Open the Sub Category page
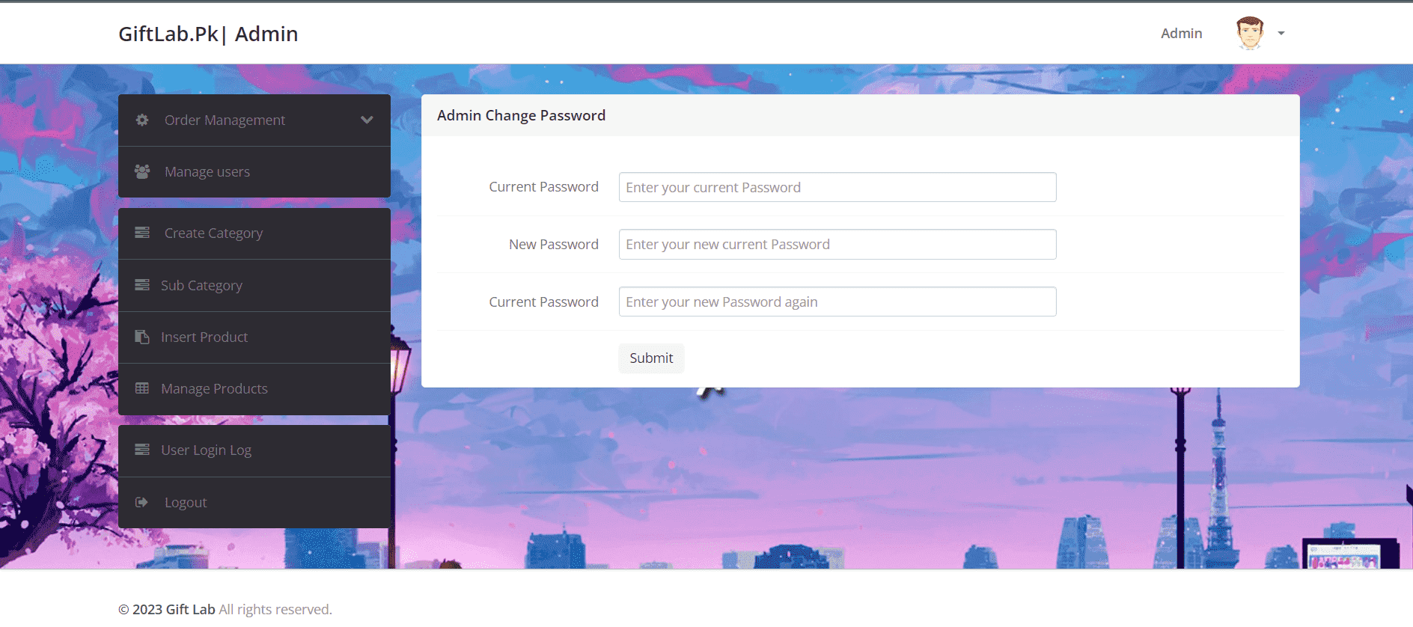 254,286
